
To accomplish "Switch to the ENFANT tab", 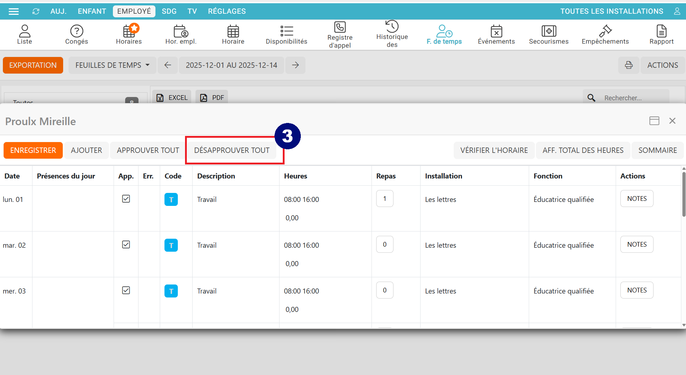I will tap(92, 12).
